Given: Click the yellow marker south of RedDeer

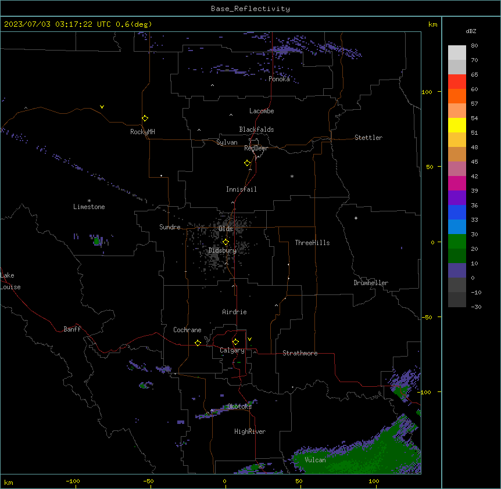Looking at the screenshot, I should pos(248,163).
